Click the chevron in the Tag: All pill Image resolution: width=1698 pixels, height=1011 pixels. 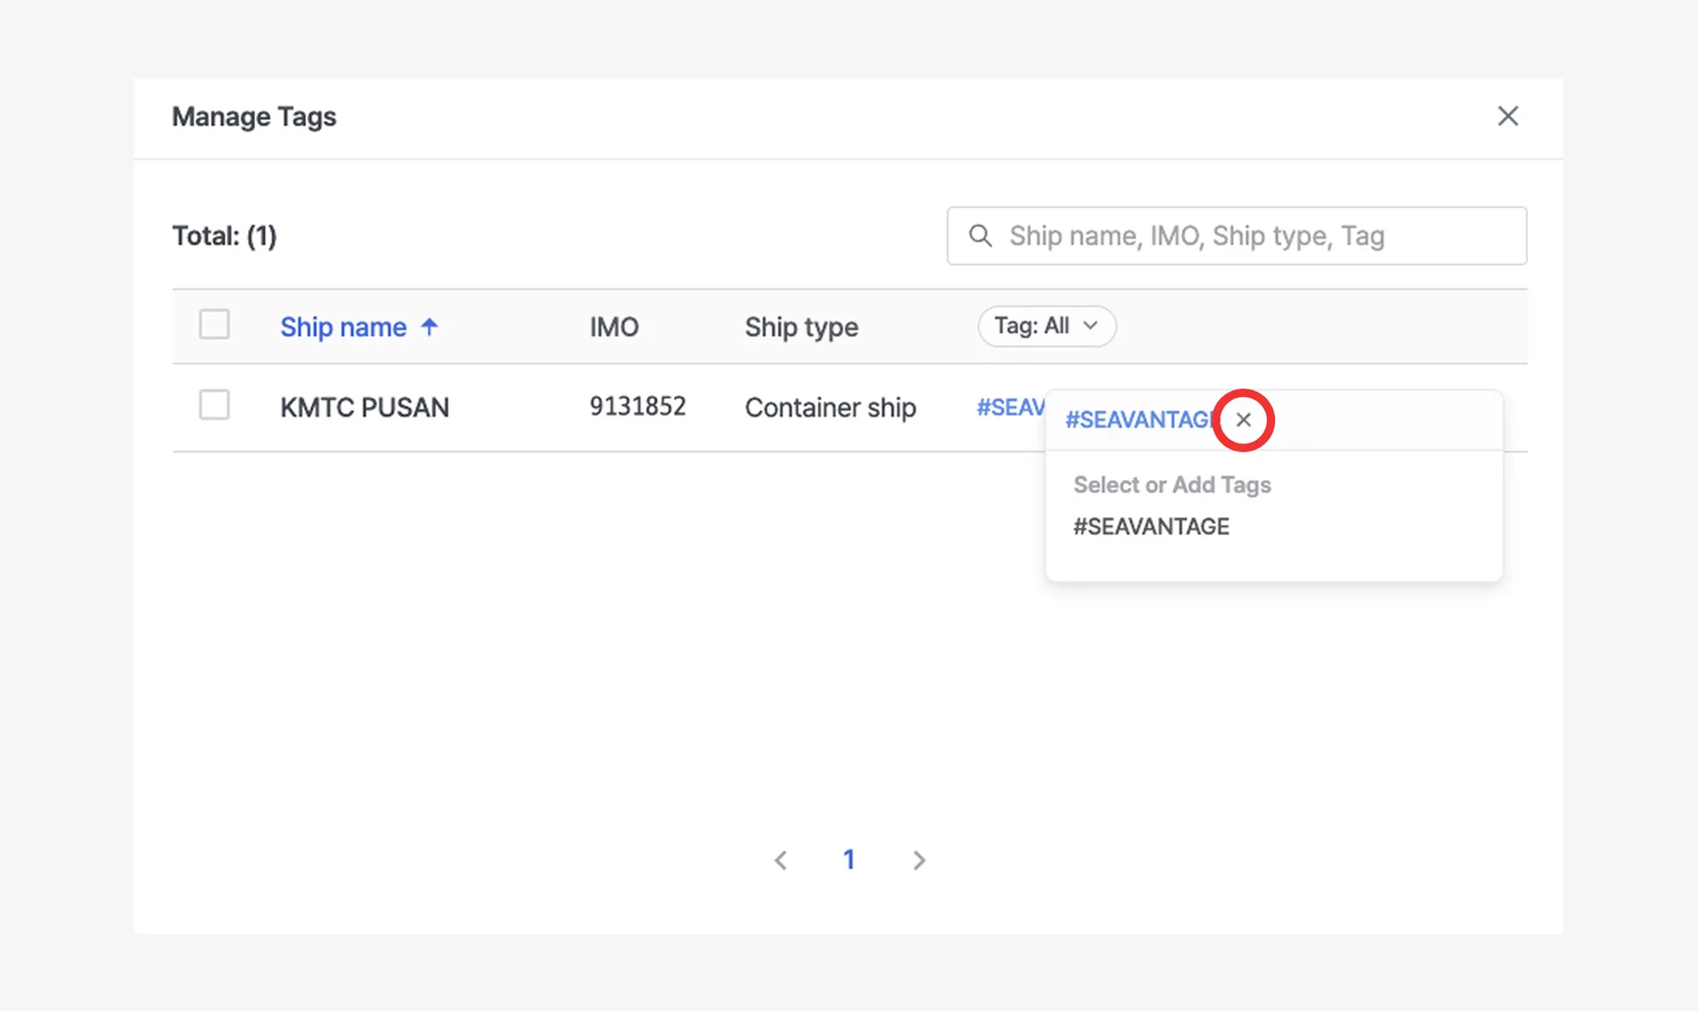(x=1091, y=326)
